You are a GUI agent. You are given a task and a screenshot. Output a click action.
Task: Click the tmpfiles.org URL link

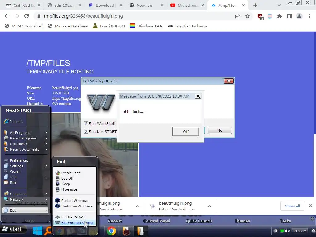tap(67, 98)
